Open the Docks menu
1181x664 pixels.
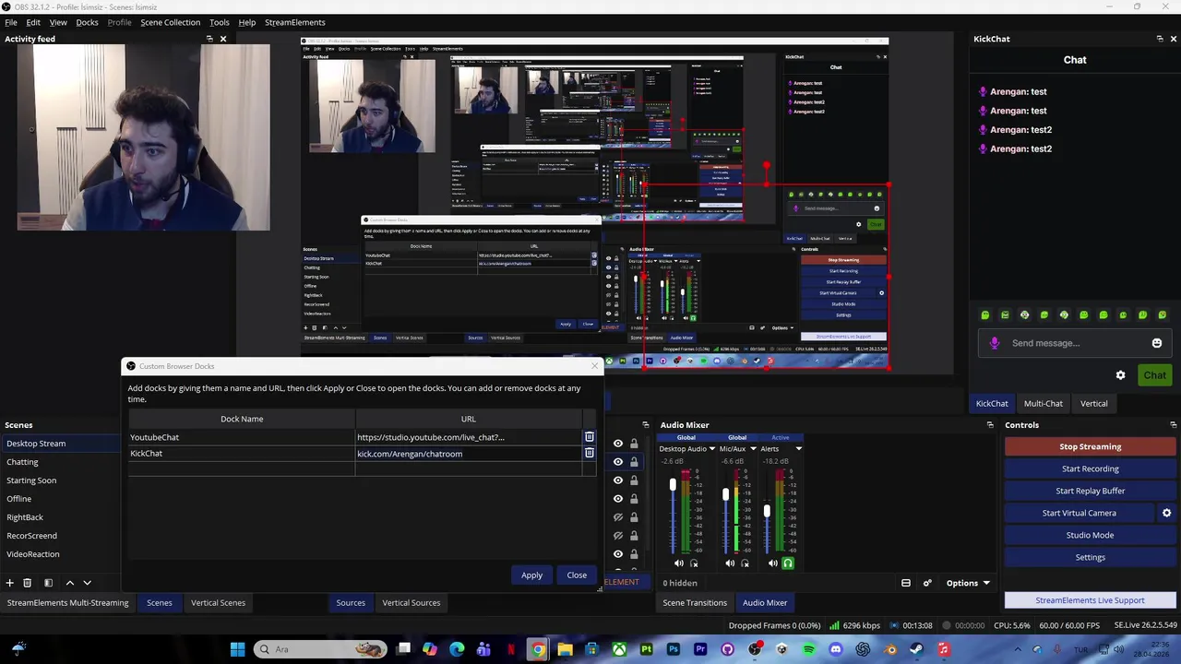pyautogui.click(x=87, y=22)
